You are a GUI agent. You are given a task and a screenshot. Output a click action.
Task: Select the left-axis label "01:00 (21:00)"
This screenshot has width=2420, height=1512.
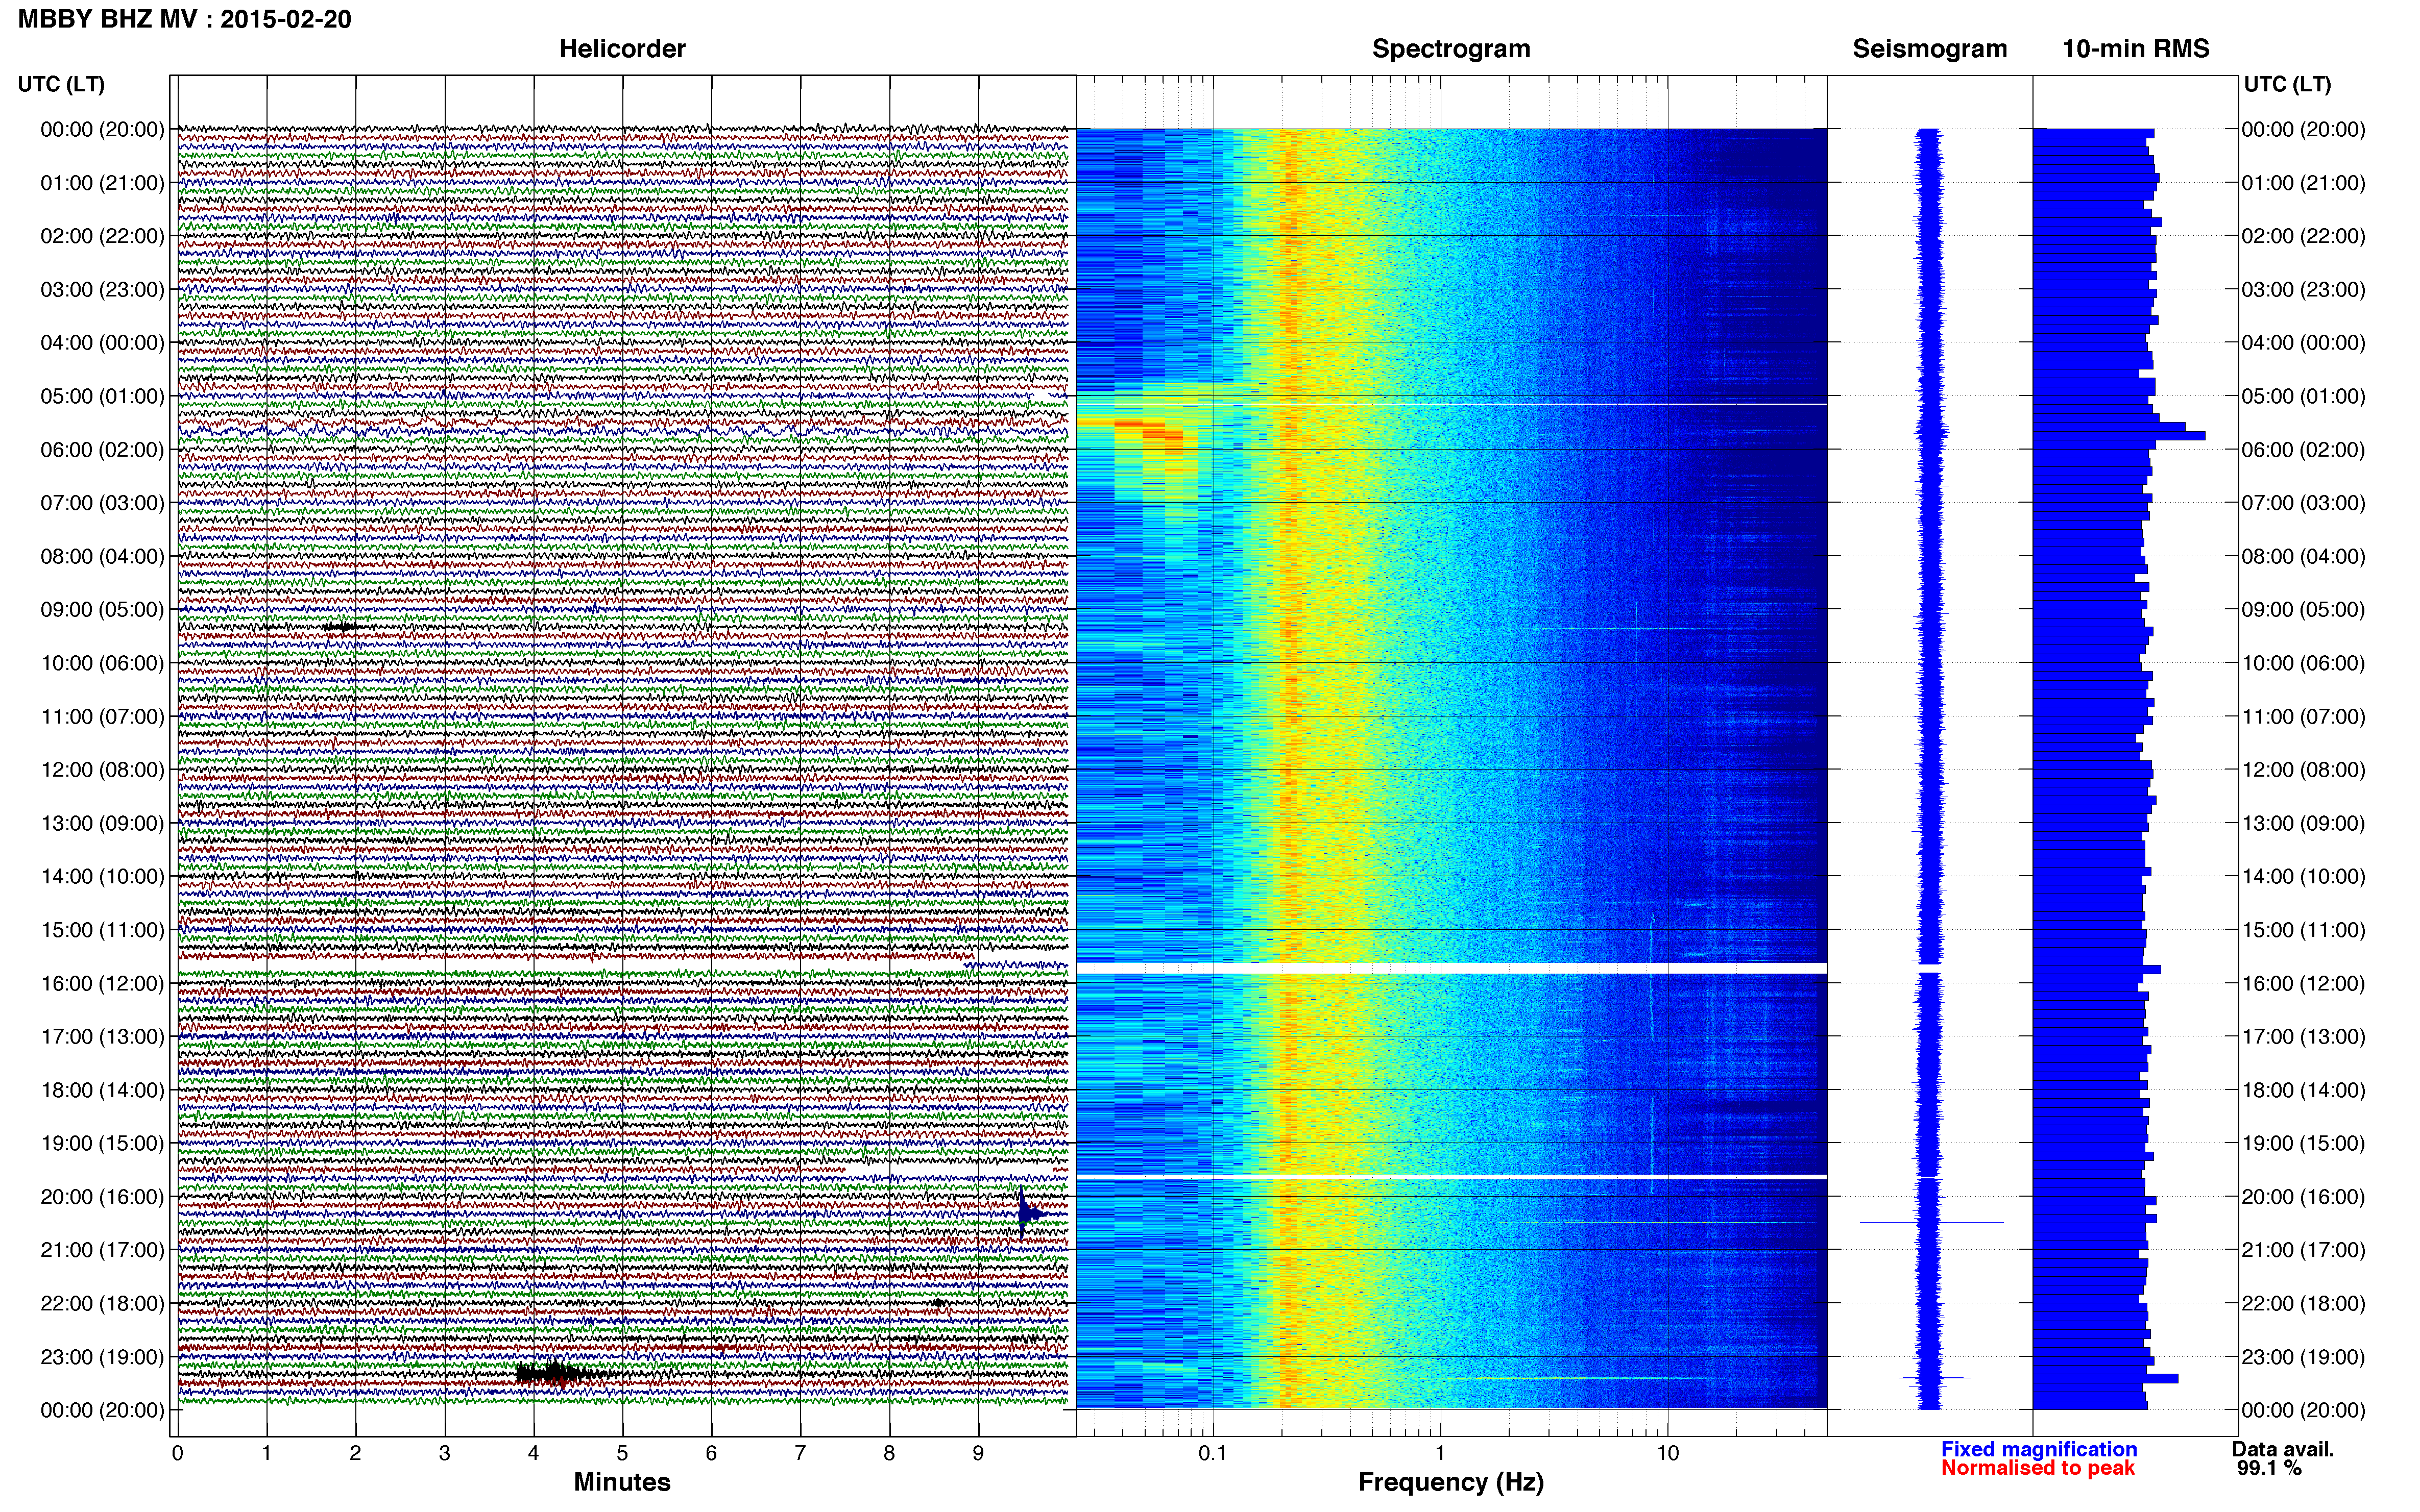click(x=102, y=183)
